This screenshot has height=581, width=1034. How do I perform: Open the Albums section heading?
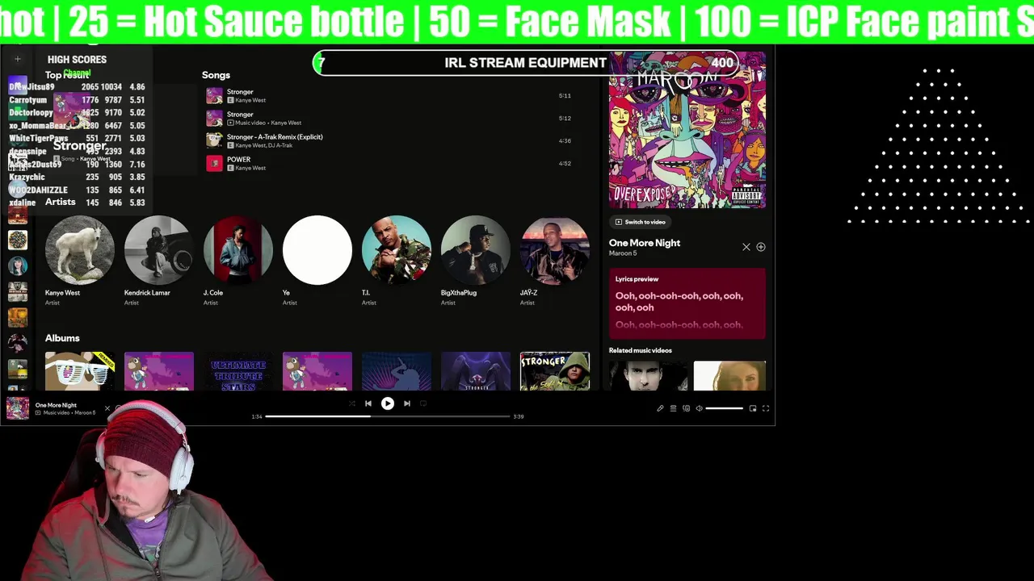62,338
